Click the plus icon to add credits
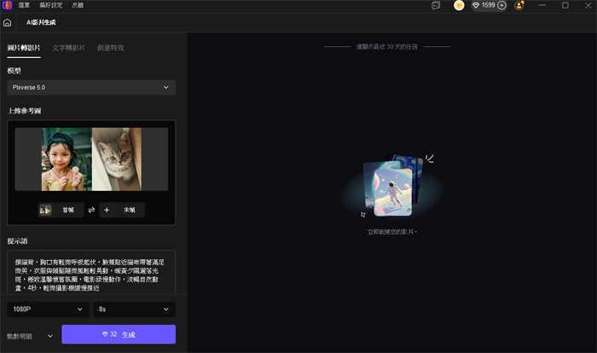The width and height of the screenshot is (597, 353). pyautogui.click(x=501, y=5)
